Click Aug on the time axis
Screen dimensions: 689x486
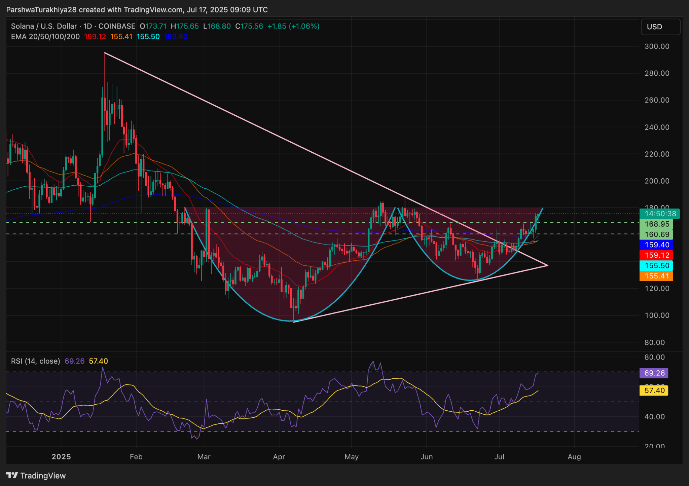(x=574, y=457)
